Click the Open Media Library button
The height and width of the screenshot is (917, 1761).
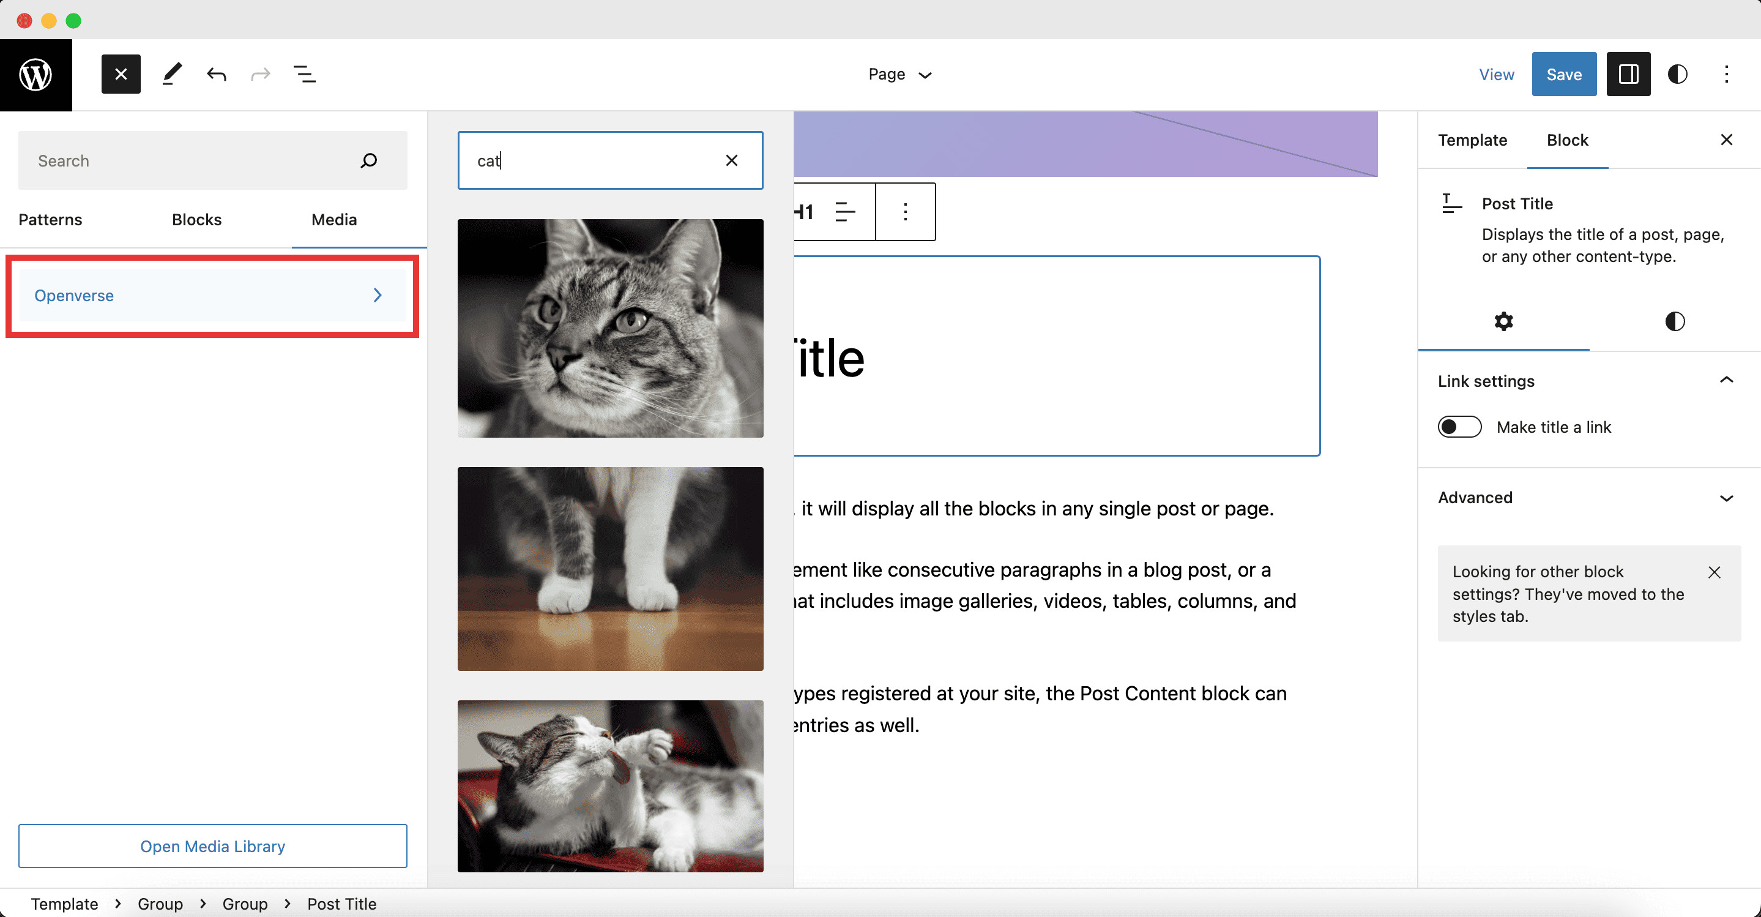pos(212,846)
